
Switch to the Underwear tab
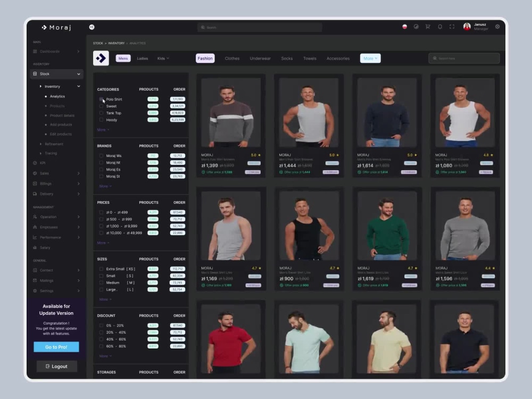pos(260,59)
